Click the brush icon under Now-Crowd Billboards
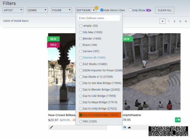This screenshot has width=190, height=138. [x=51, y=127]
